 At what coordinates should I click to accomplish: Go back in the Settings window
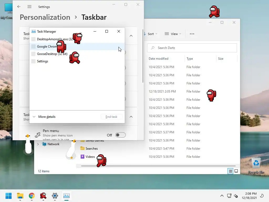pos(19,7)
